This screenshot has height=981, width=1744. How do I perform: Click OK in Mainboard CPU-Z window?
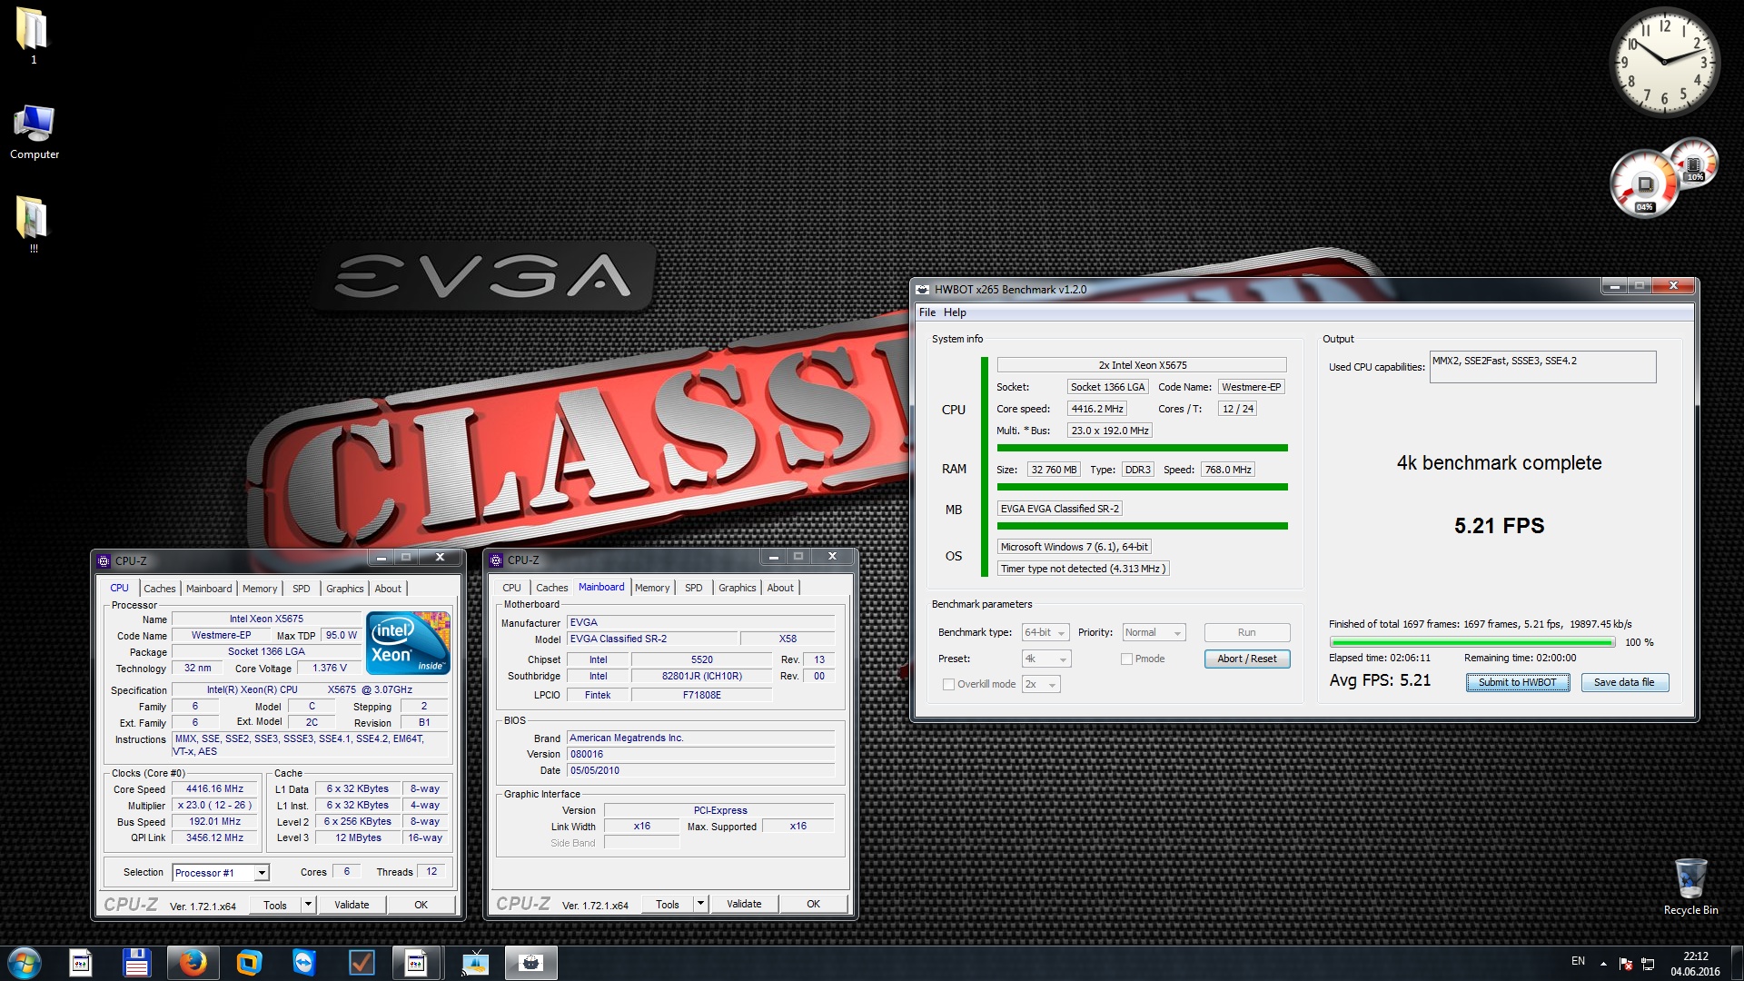[x=813, y=904]
